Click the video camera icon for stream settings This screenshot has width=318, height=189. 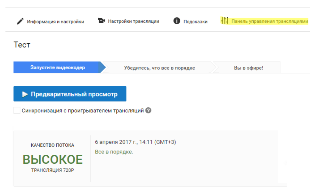[x=102, y=21]
